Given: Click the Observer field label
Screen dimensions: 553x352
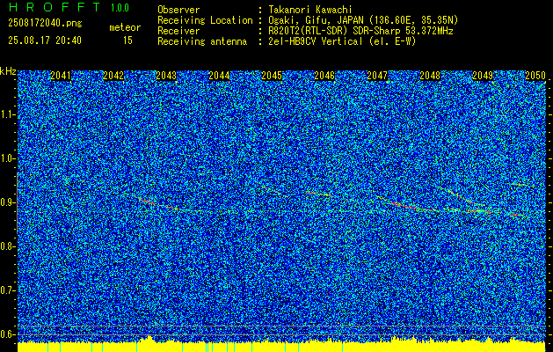Looking at the screenshot, I should click(x=178, y=10).
